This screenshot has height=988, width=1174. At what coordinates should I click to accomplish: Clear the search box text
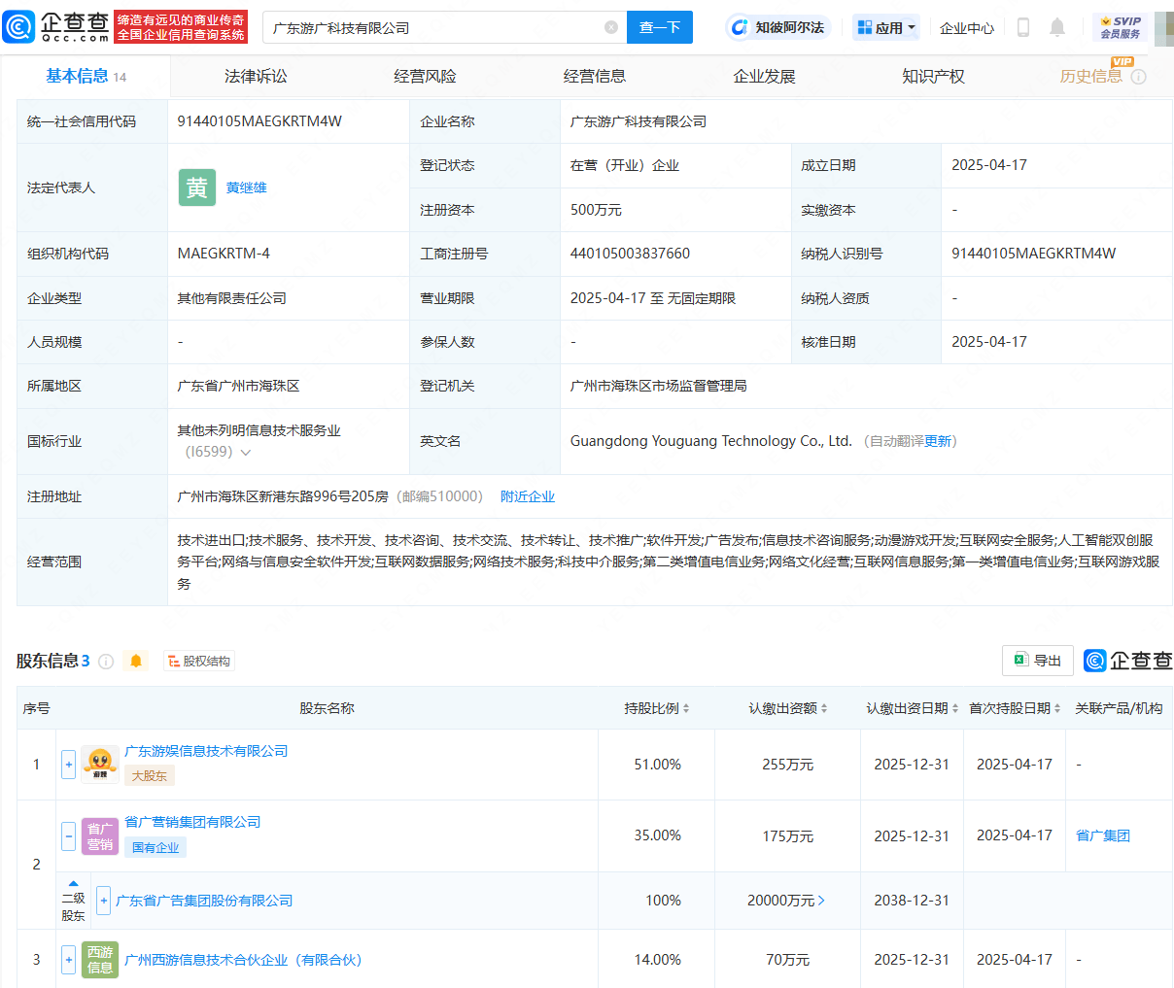611,27
